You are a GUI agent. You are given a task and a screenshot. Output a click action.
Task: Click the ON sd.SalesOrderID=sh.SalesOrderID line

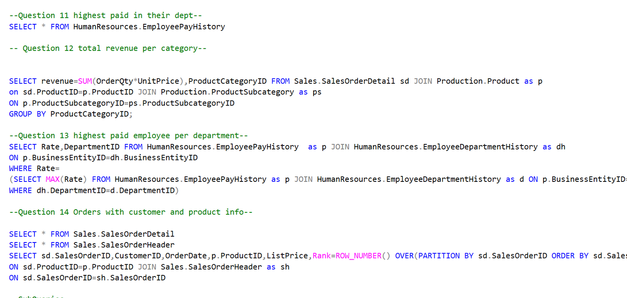click(87, 278)
